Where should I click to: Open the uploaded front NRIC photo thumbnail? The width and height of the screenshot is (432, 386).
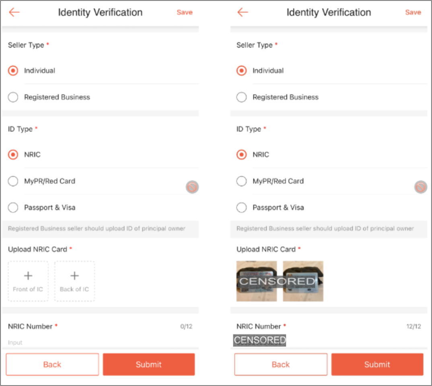coord(256,281)
